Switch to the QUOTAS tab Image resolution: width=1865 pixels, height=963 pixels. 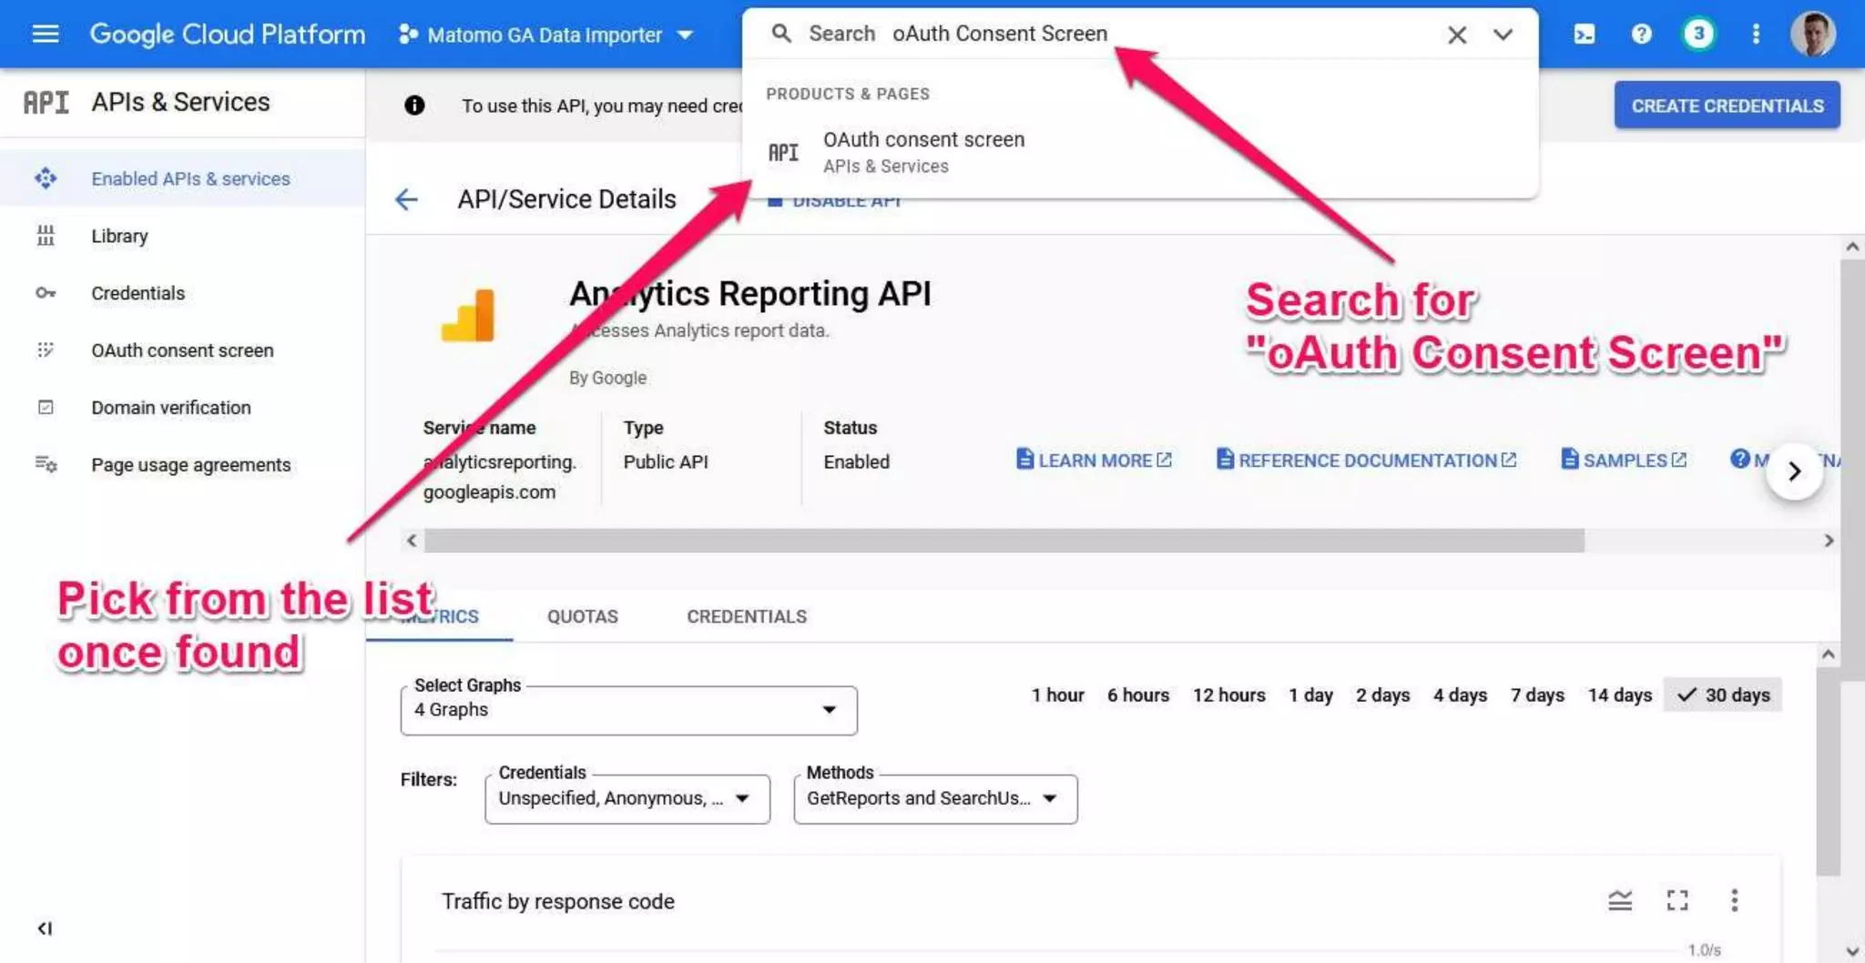pos(583,616)
